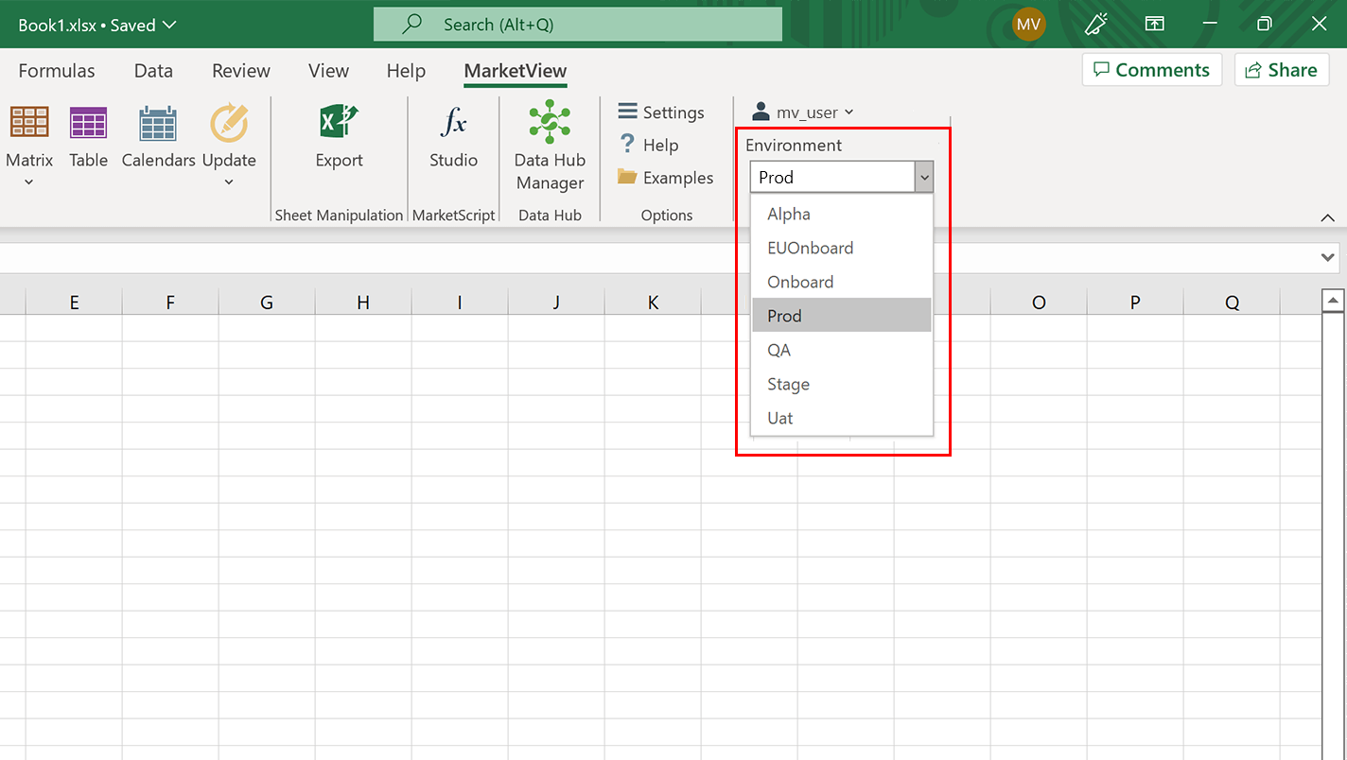1347x760 pixels.
Task: Open the MarketView Help item
Action: [649, 145]
